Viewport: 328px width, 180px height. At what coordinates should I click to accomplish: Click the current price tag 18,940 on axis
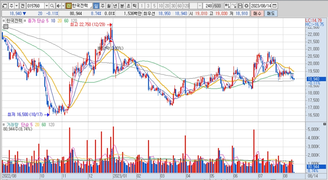316,79
